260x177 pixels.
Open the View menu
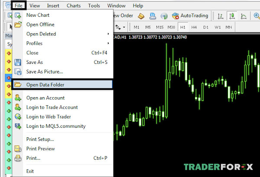click(x=35, y=6)
